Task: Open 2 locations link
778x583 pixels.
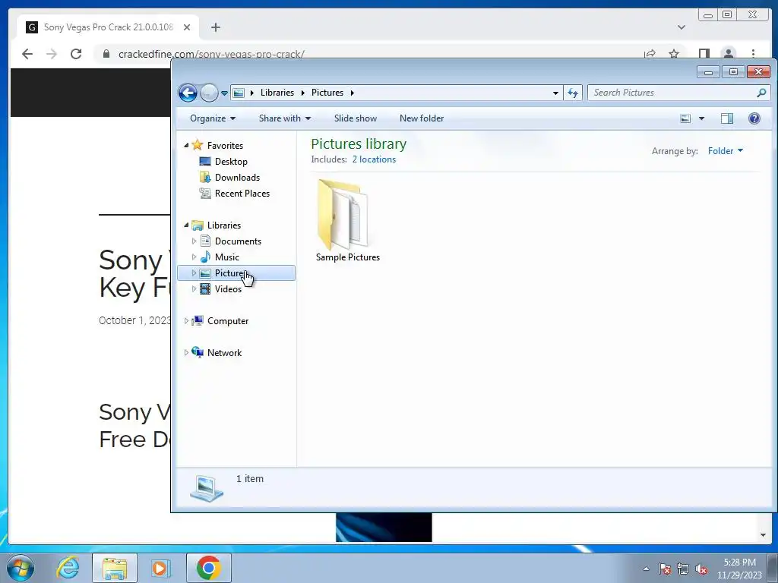Action: coord(374,159)
